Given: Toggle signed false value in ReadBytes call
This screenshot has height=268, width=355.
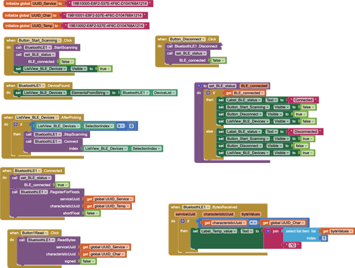Looking at the screenshot, I should coord(87,261).
